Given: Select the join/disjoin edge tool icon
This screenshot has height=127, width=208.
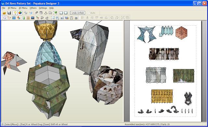Looking at the screenshot, I should (9, 18).
